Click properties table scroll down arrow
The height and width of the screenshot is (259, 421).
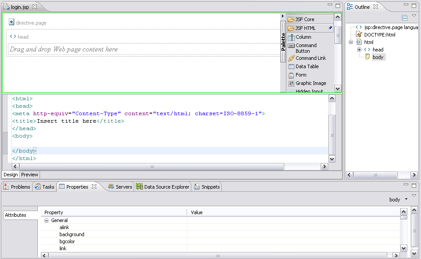403,248
